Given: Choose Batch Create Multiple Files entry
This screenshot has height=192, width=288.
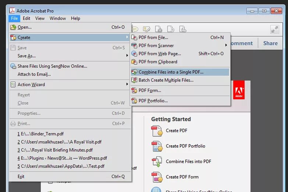Looking at the screenshot, I should pyautogui.click(x=180, y=80).
